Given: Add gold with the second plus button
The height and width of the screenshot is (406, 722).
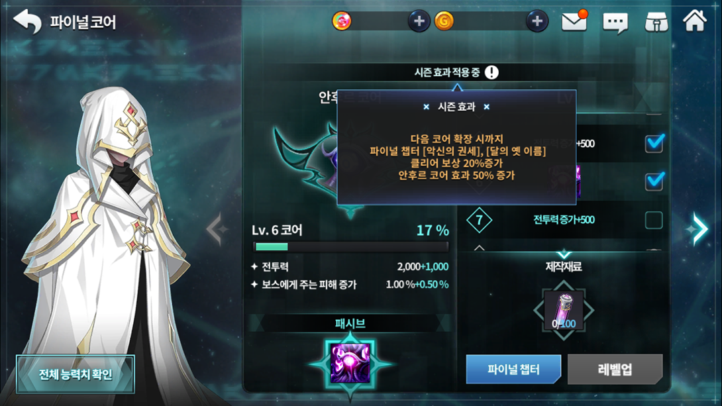Looking at the screenshot, I should (537, 21).
